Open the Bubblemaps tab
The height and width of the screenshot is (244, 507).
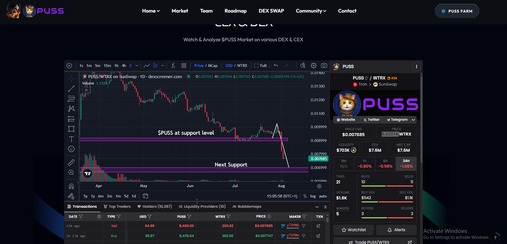(x=247, y=207)
